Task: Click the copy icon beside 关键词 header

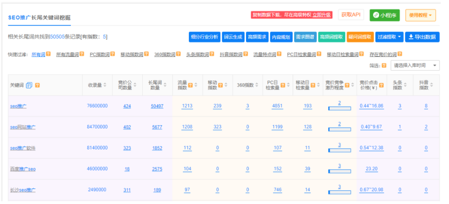Action: coord(29,85)
